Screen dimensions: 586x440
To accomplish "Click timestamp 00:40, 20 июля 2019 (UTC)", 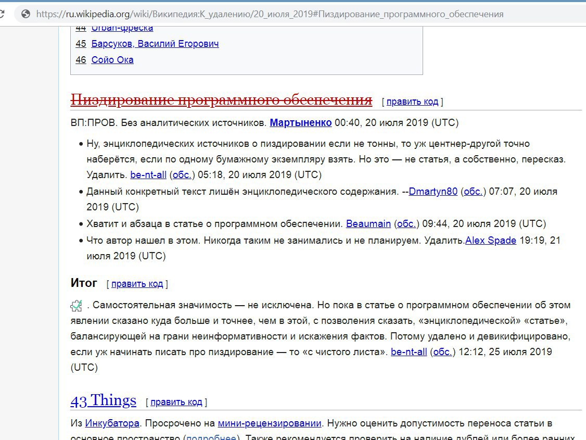I will click(397, 122).
